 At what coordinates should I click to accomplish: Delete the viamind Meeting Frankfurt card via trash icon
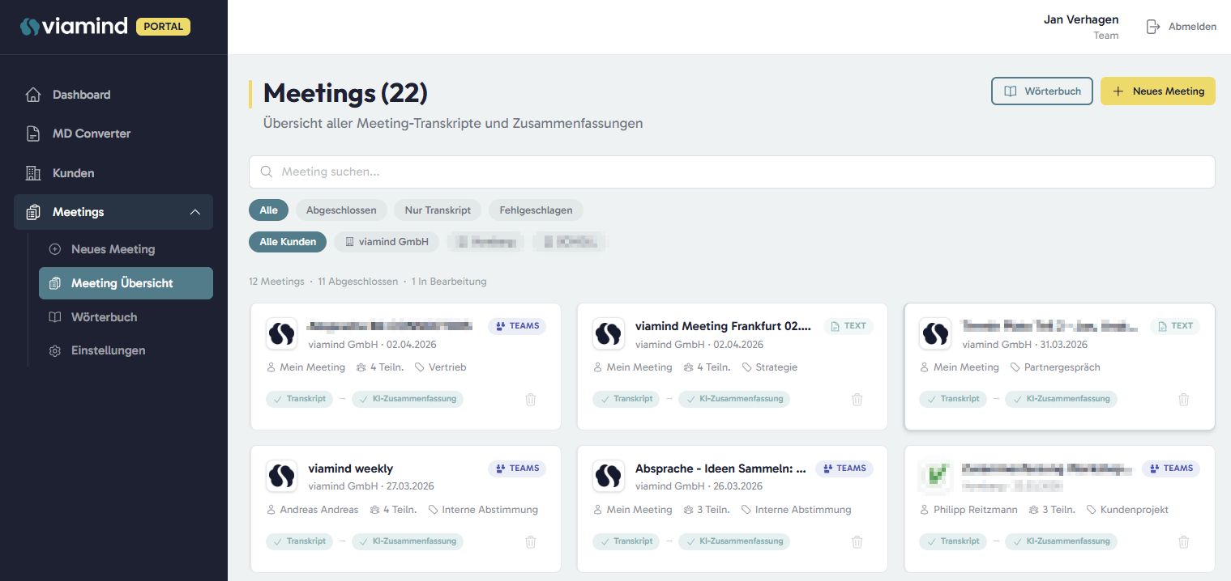point(857,399)
